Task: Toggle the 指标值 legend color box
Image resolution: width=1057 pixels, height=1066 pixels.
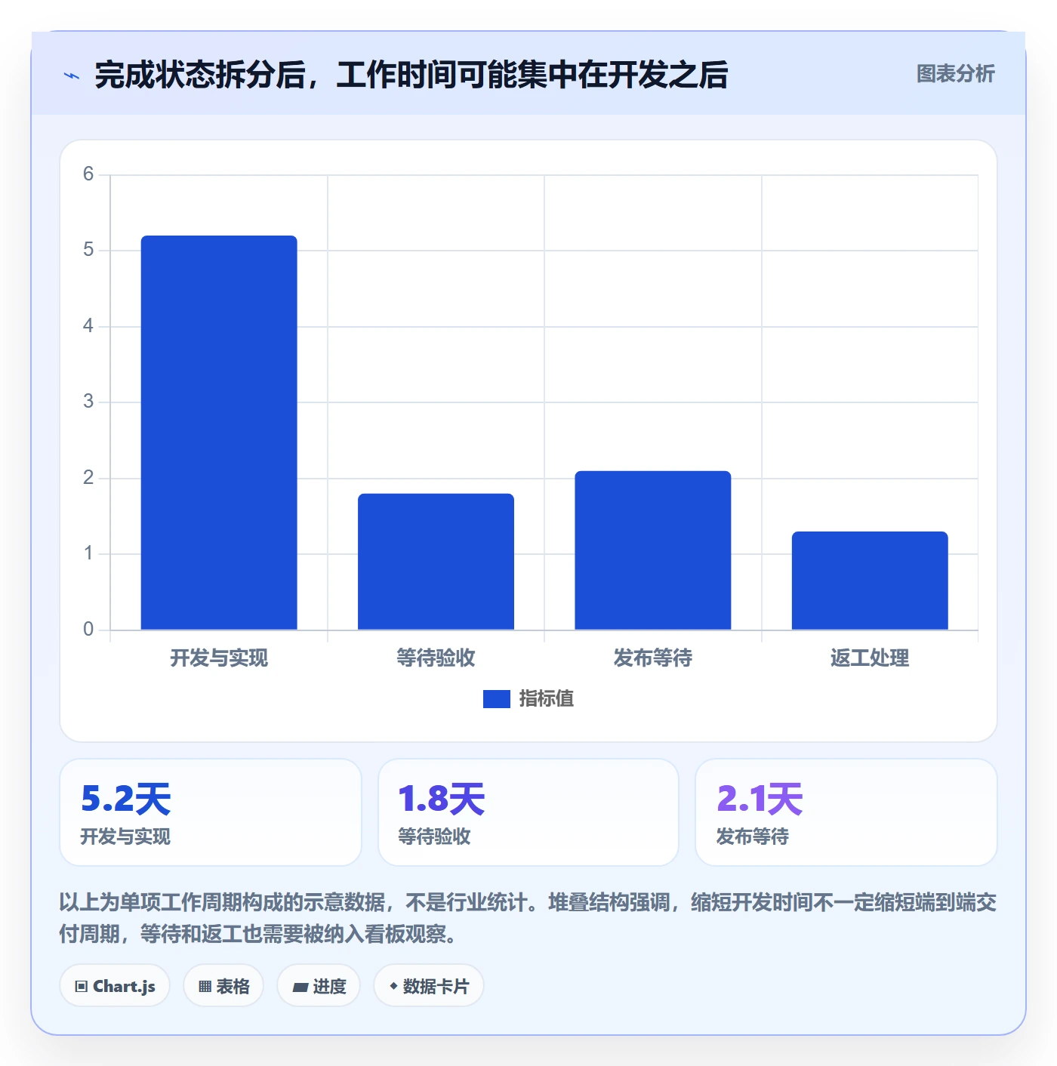Action: click(497, 699)
